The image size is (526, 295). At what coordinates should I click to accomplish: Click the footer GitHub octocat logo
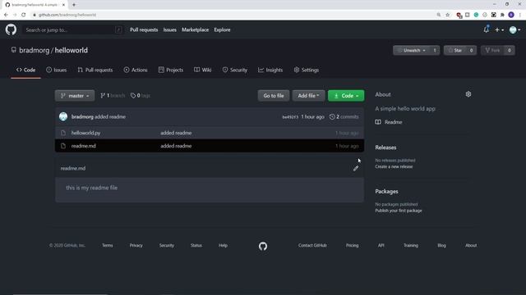click(263, 246)
